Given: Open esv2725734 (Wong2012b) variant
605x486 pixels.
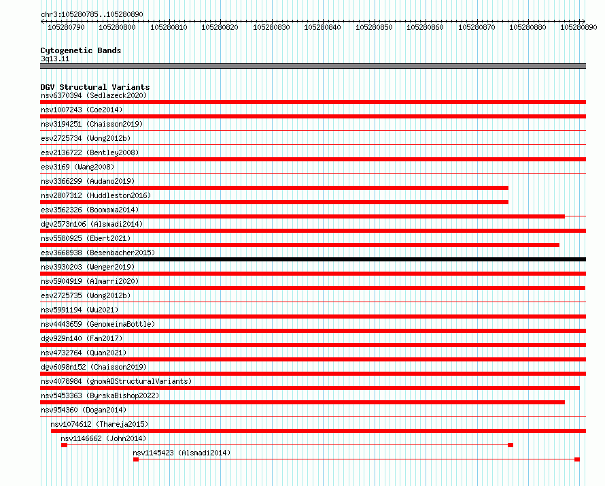Looking at the screenshot, I should [86, 138].
